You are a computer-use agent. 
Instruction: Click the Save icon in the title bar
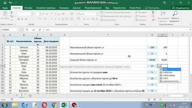5,3
